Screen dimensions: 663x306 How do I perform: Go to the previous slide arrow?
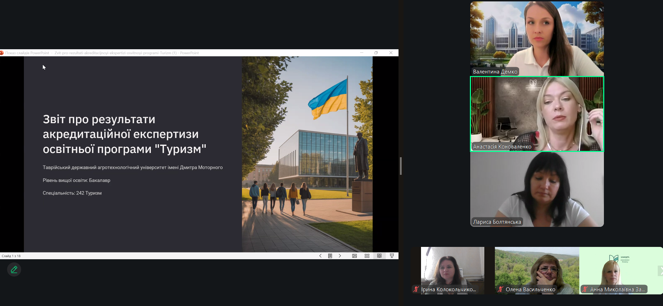pyautogui.click(x=320, y=256)
